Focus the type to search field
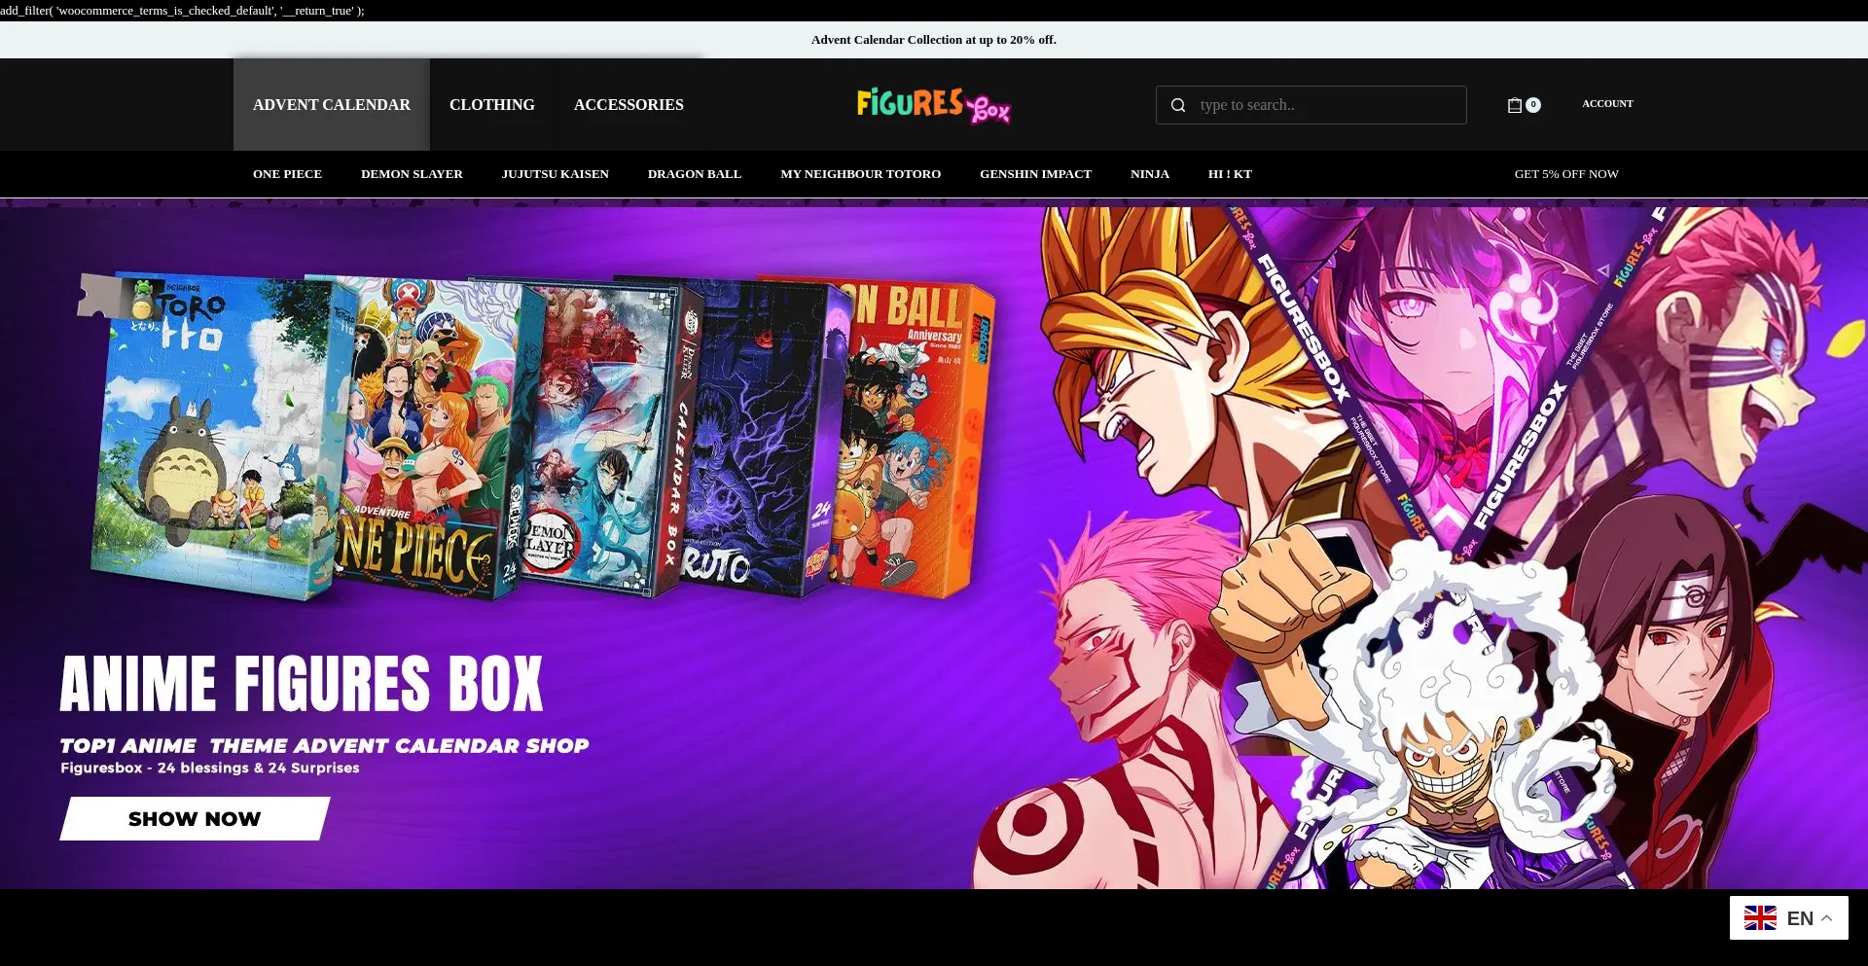This screenshot has width=1868, height=966. (x=1311, y=105)
